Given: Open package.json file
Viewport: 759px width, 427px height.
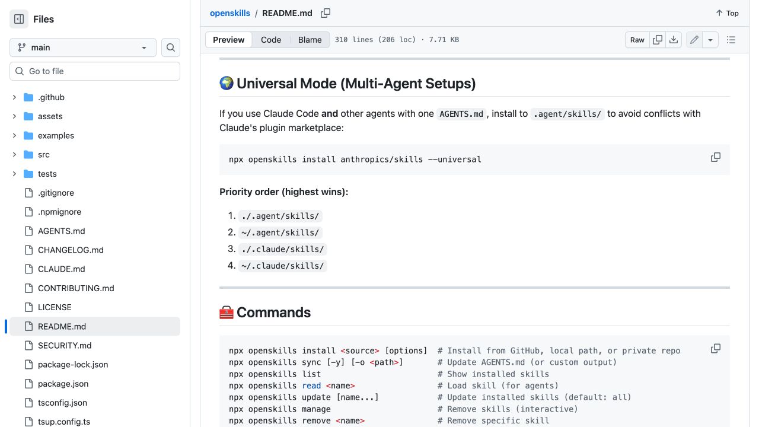Looking at the screenshot, I should (x=63, y=384).
